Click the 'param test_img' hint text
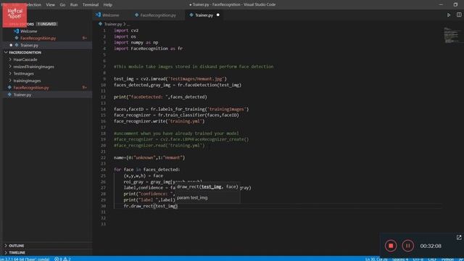This screenshot has height=261, width=464. pyautogui.click(x=192, y=198)
